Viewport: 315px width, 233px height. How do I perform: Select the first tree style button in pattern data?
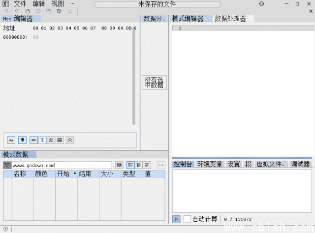pyautogui.click(x=130, y=165)
